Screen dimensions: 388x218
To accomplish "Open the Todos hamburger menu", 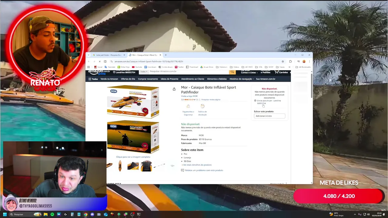I will (x=93, y=79).
